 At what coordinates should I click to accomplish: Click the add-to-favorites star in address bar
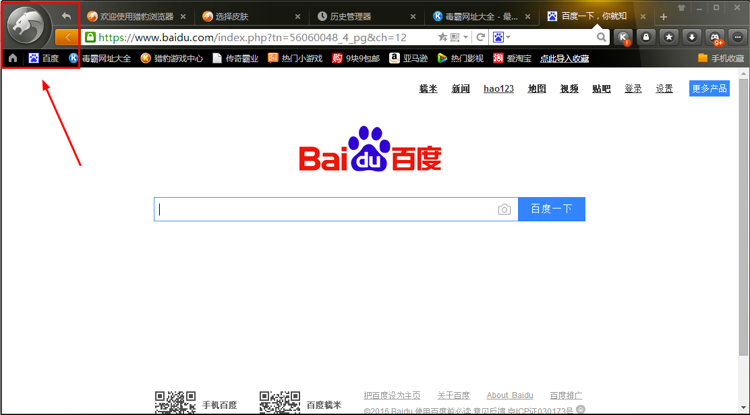[x=442, y=37]
